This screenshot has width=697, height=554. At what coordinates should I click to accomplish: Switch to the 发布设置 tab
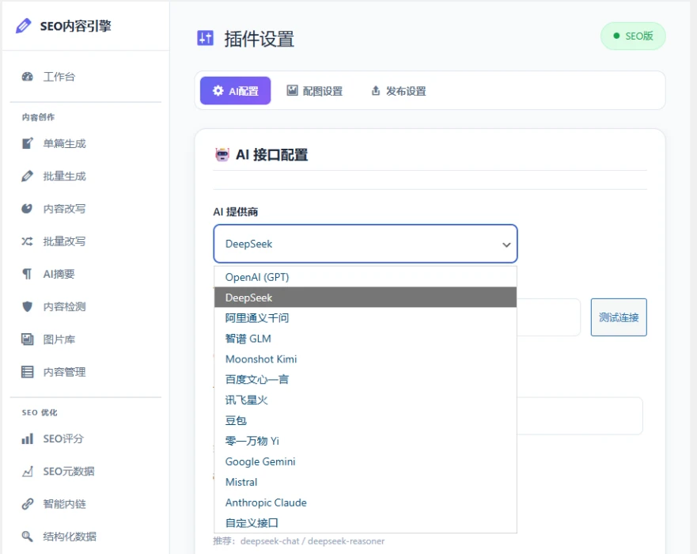pyautogui.click(x=399, y=91)
